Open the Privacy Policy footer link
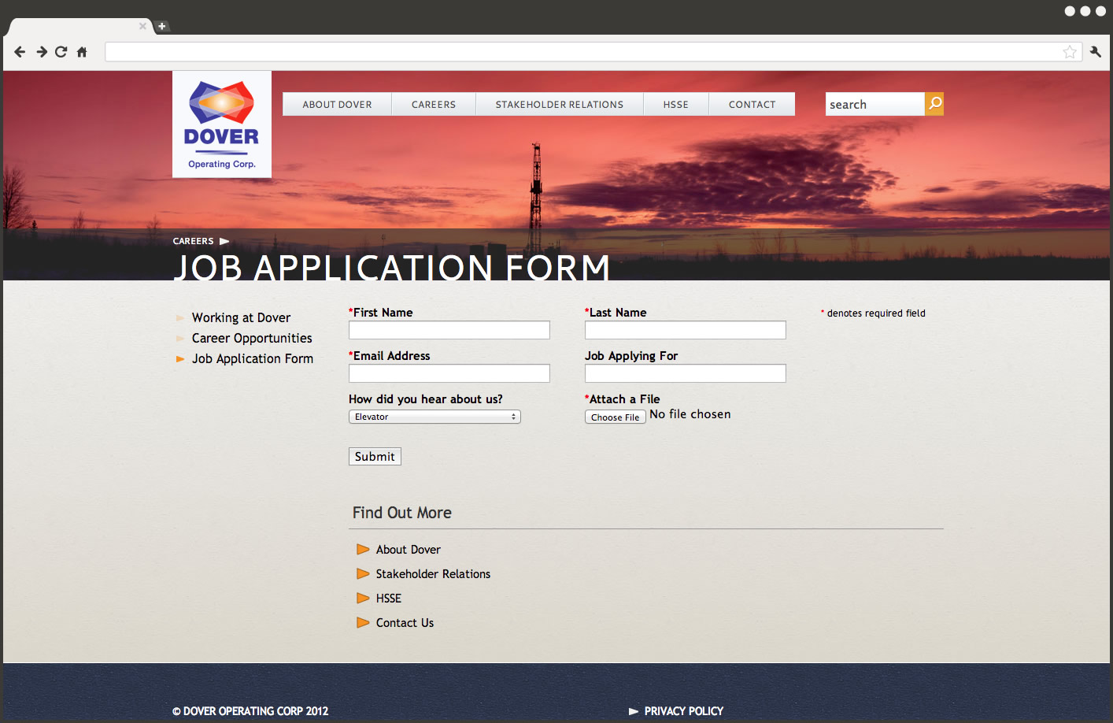The height and width of the screenshot is (723, 1113). [683, 711]
